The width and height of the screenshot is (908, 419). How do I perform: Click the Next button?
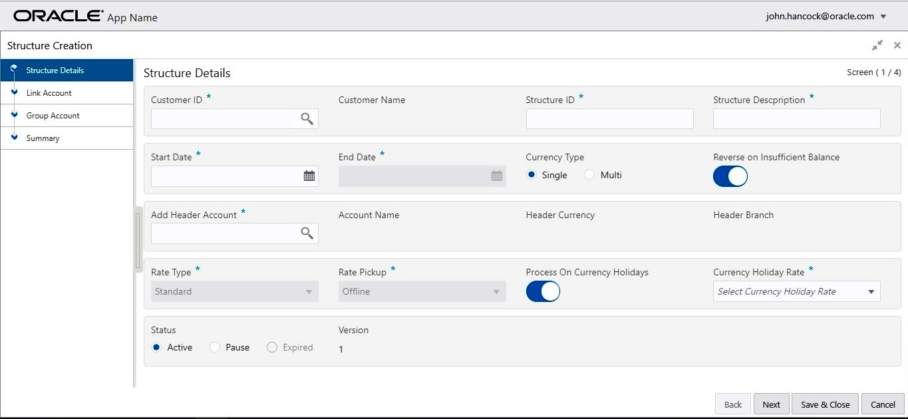[771, 404]
